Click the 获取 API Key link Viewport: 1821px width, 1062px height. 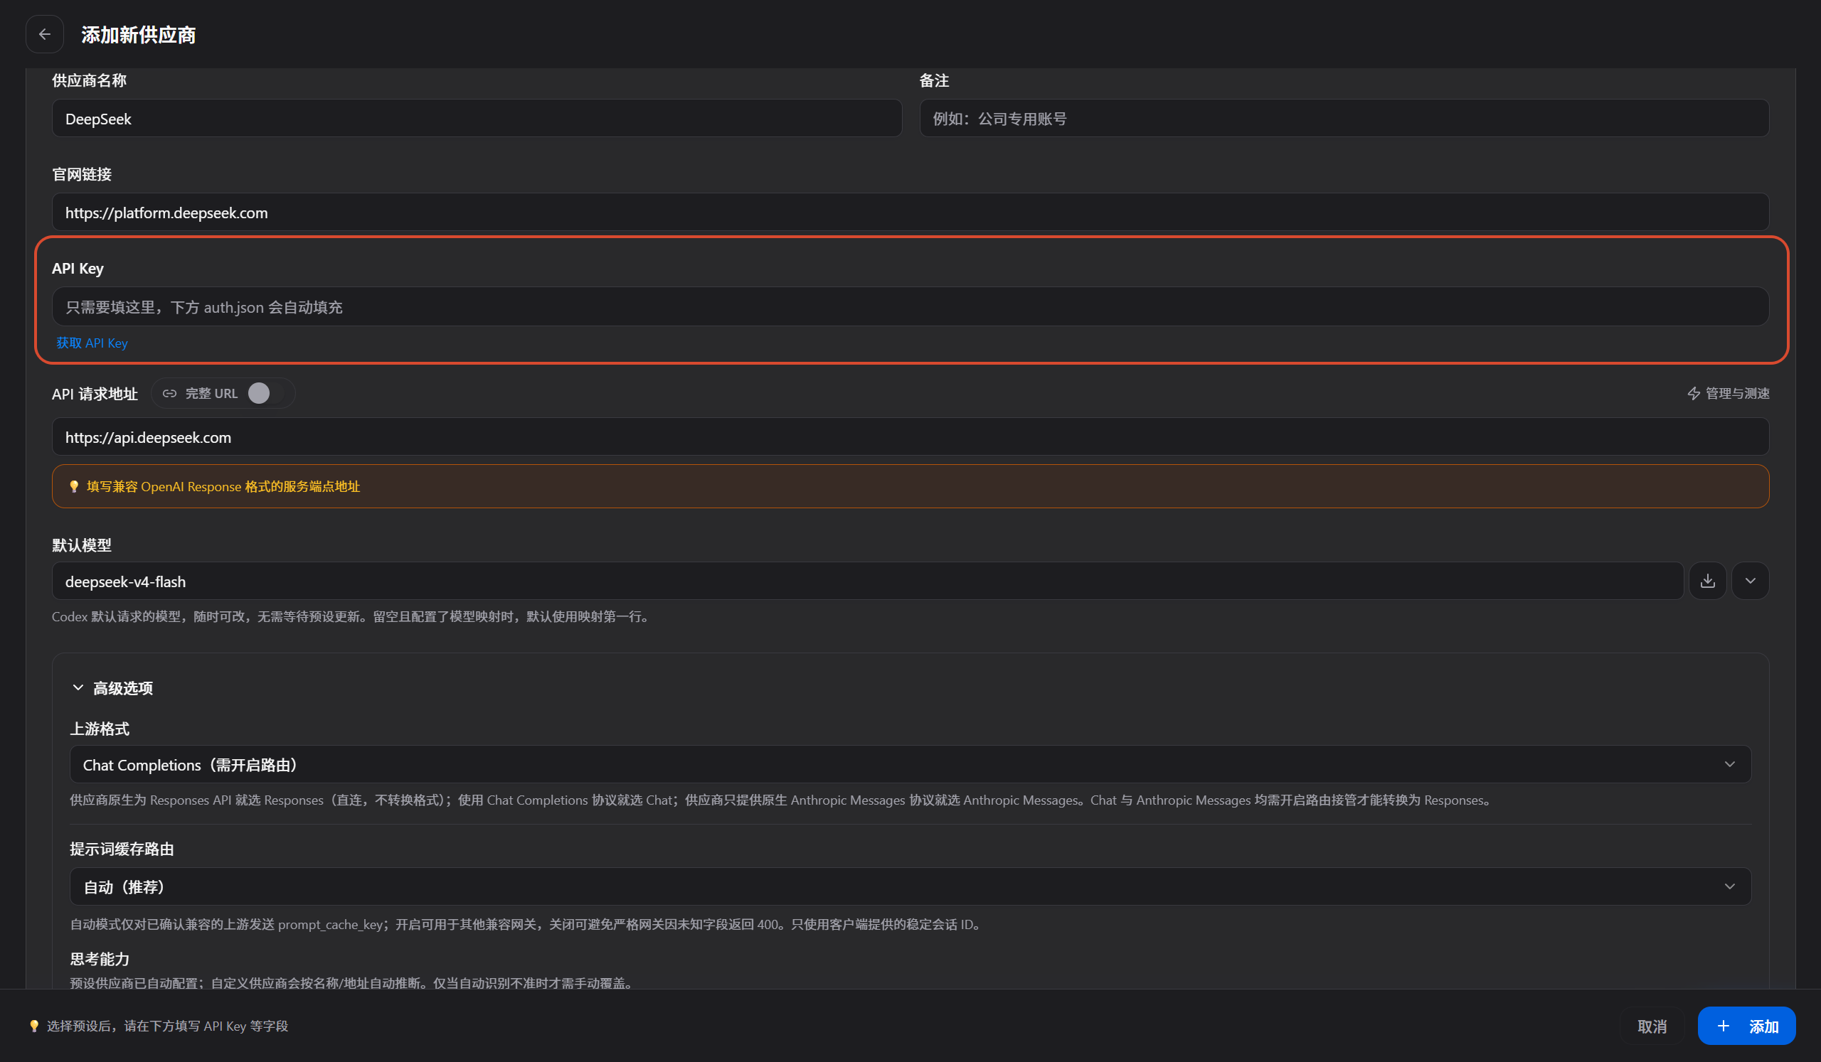click(x=92, y=343)
